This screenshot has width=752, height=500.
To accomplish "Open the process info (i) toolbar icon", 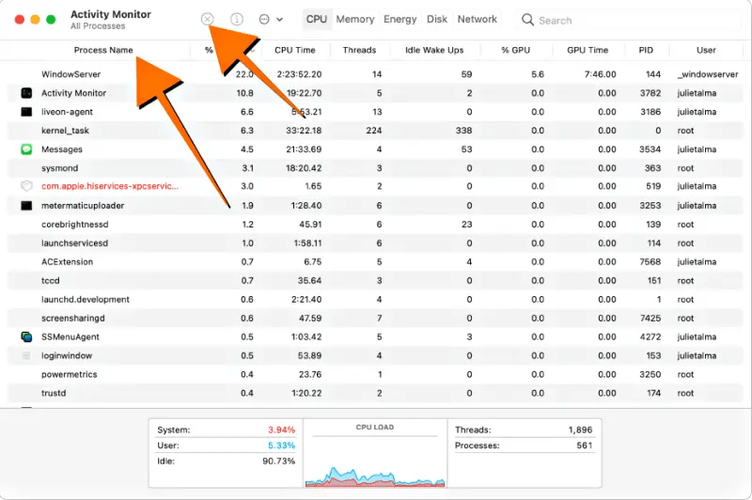I will coord(237,19).
